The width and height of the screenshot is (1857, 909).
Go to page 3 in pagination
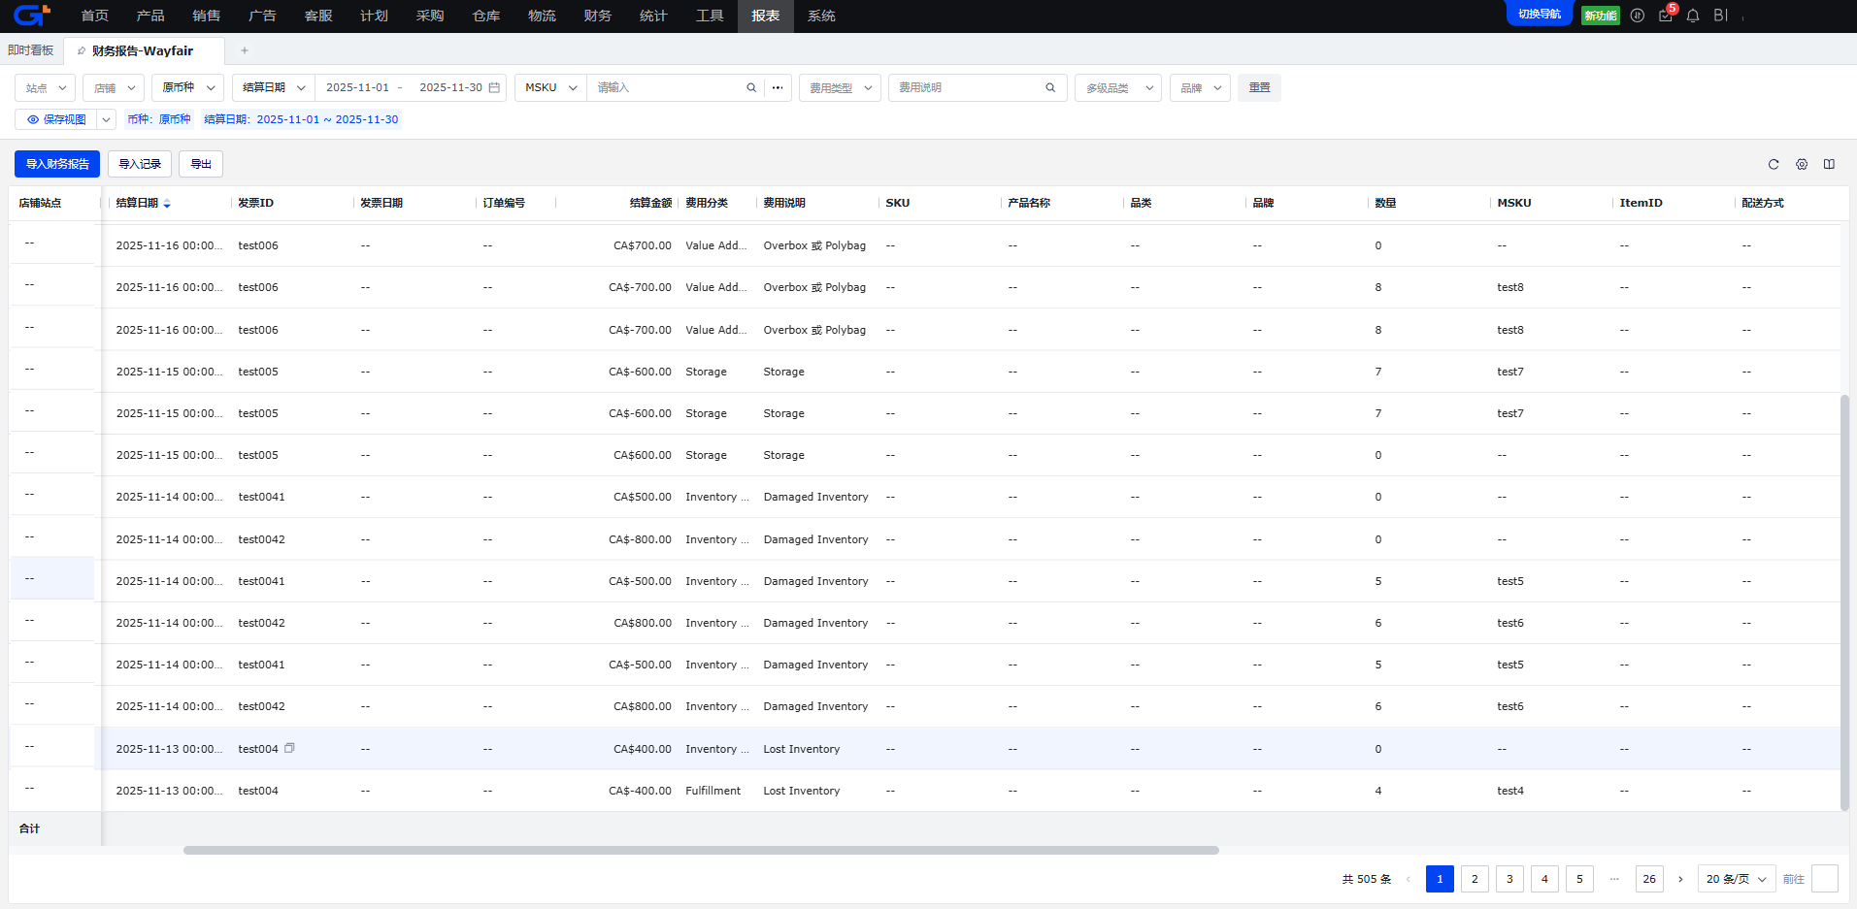click(x=1509, y=879)
